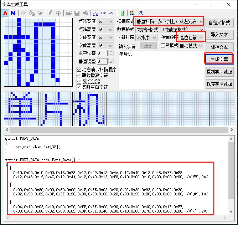Click the clear/invert bucket icon
This screenshot has width=238, height=225.
pyautogui.click(x=40, y=13)
